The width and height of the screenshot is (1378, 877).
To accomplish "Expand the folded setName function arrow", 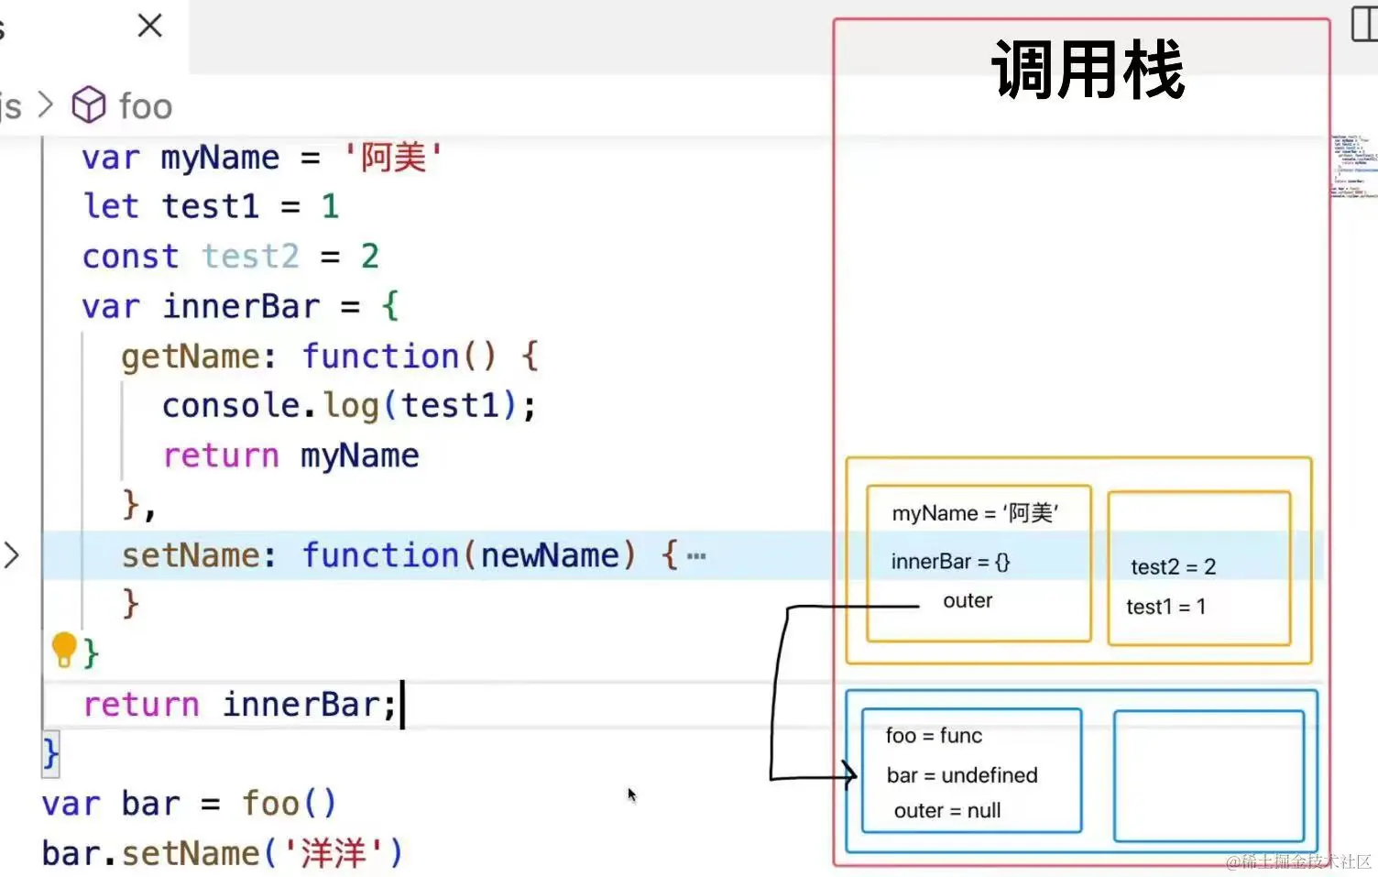I will point(11,554).
